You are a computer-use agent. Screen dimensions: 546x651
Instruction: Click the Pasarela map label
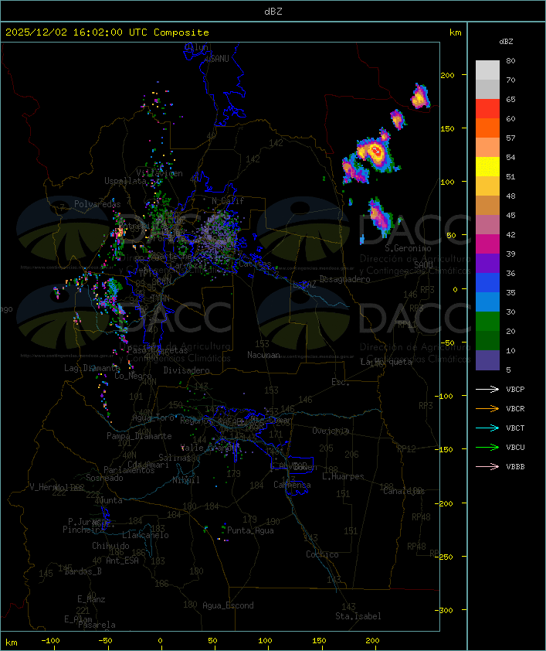pyautogui.click(x=97, y=625)
